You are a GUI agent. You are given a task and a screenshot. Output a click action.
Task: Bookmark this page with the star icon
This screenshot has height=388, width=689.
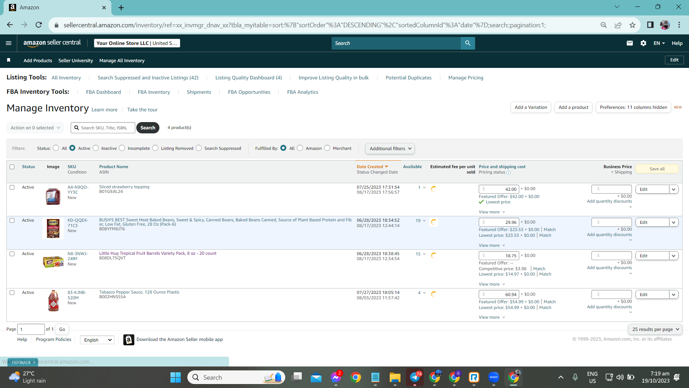632,25
